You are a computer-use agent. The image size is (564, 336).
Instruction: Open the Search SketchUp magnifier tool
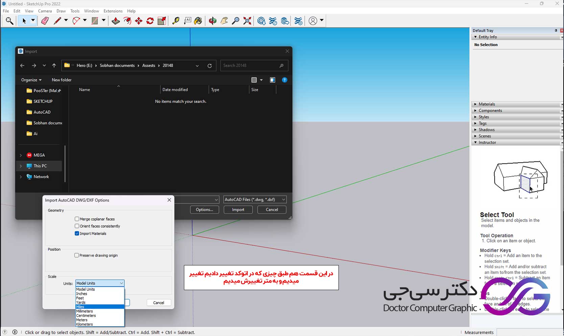pyautogui.click(x=9, y=21)
